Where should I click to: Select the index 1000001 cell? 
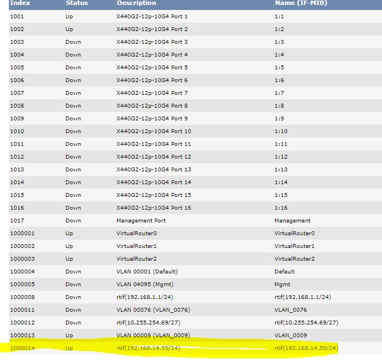(22, 234)
